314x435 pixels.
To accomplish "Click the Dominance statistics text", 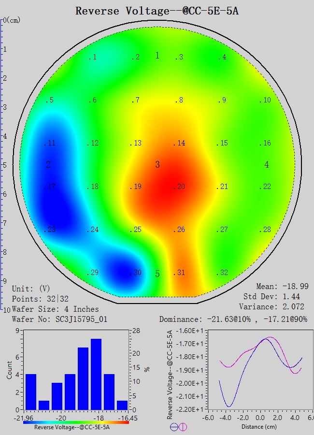I will [x=233, y=319].
